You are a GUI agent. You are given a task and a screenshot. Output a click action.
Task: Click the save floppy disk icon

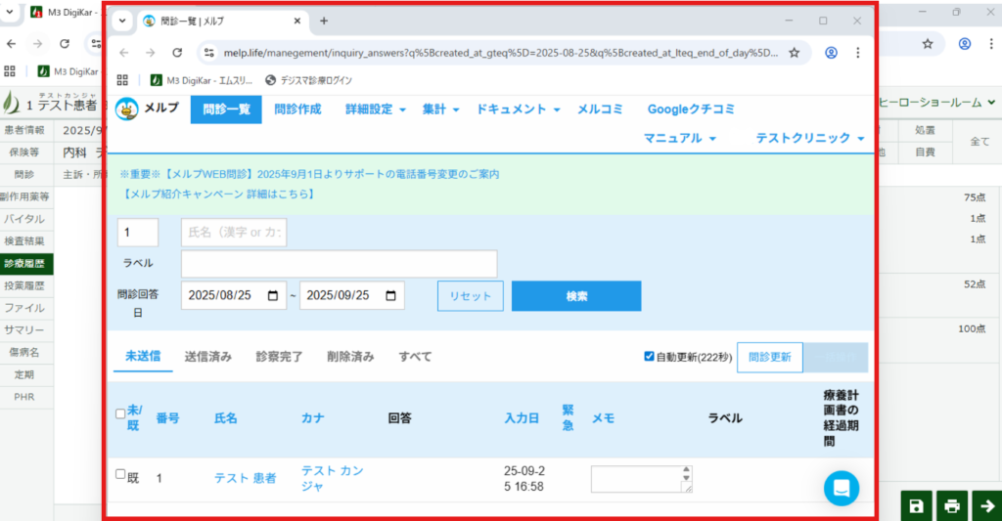[916, 505]
